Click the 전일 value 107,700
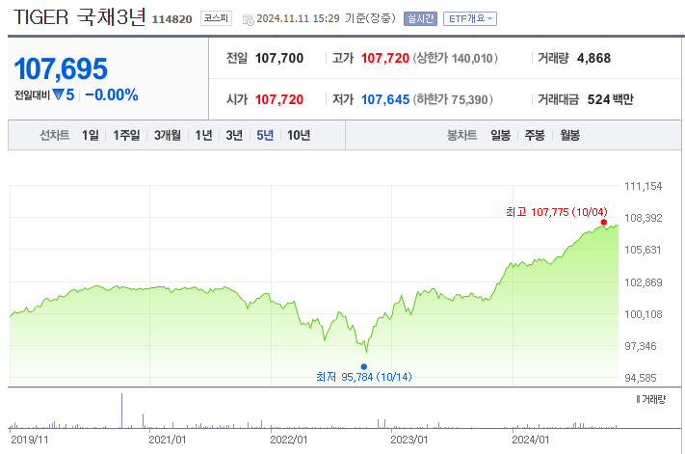This screenshot has height=454, width=685. coord(279,58)
